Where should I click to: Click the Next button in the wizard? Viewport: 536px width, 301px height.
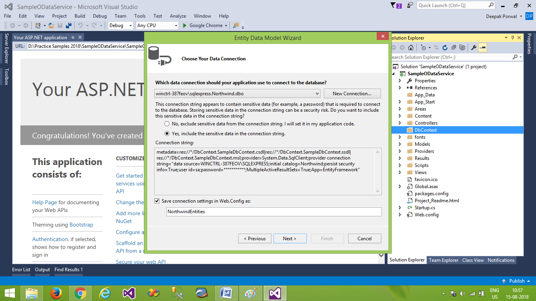click(290, 238)
